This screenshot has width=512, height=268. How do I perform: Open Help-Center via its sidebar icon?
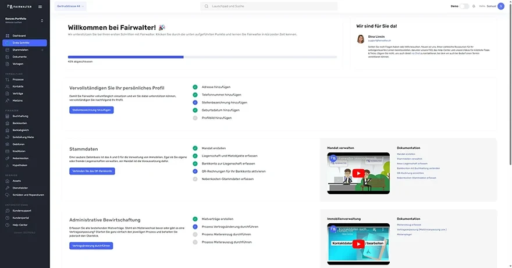pos(8,225)
